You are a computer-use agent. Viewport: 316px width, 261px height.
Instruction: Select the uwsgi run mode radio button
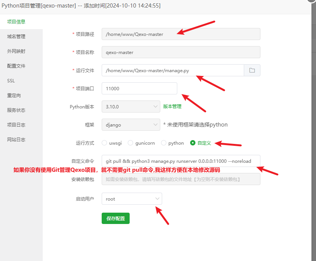[104, 143]
